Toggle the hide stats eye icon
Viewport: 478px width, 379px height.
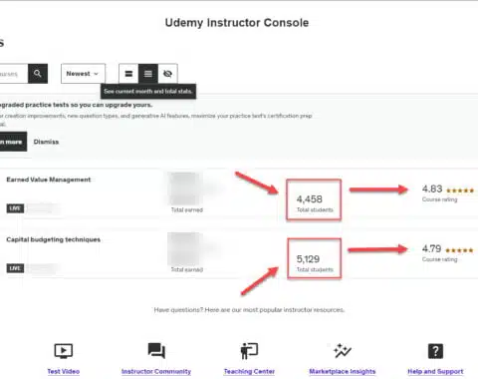pos(167,74)
